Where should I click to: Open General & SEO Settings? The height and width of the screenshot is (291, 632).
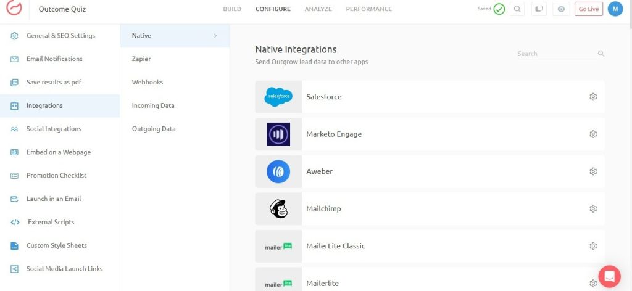click(60, 36)
